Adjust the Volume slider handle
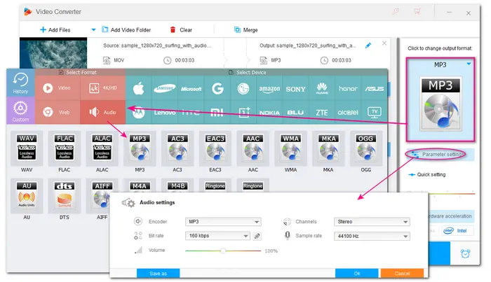 (222, 251)
